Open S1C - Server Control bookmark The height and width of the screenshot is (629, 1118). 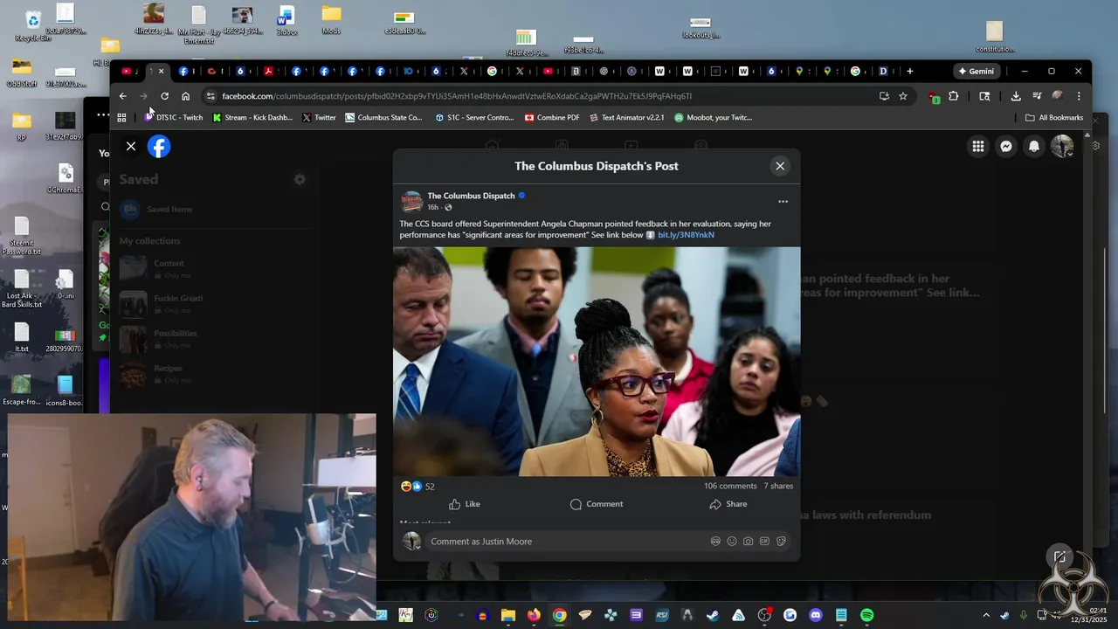[474, 118]
